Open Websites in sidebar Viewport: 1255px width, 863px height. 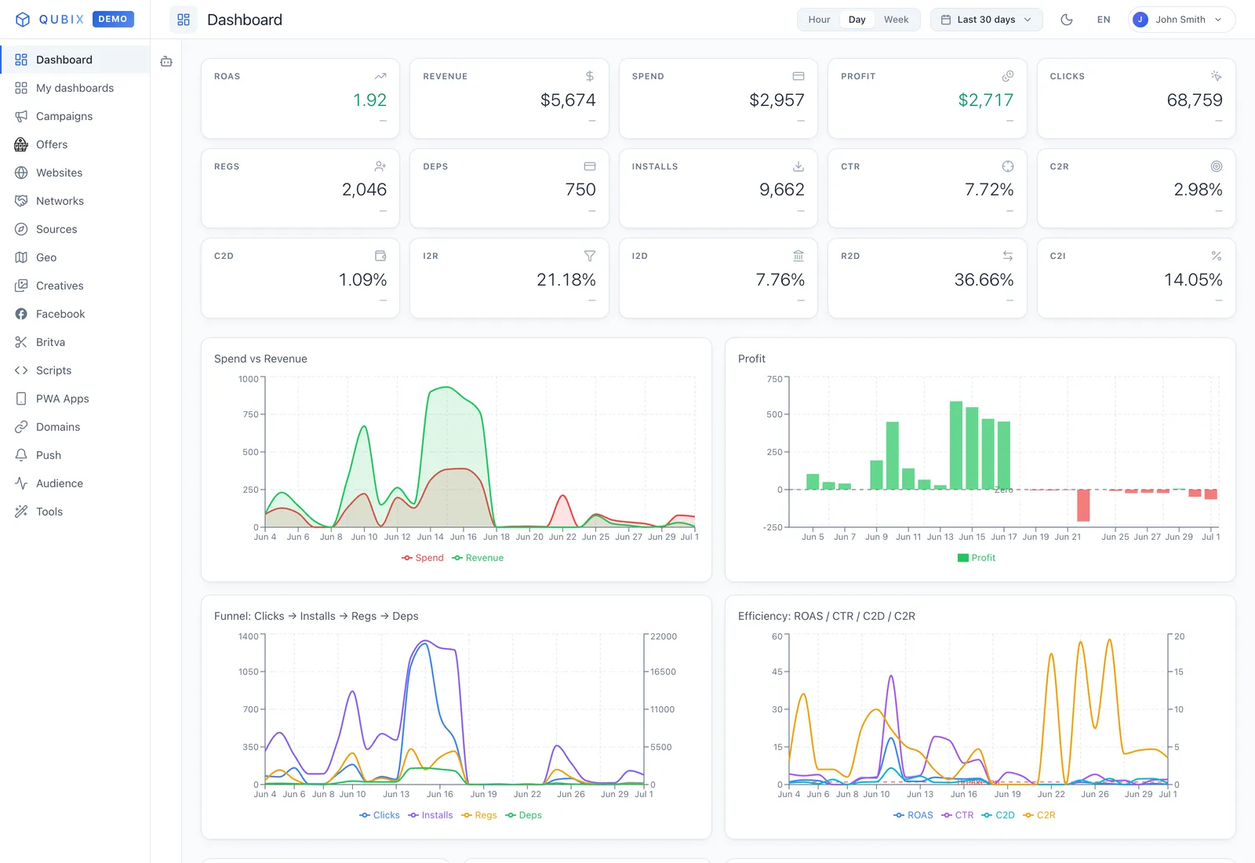pyautogui.click(x=75, y=173)
